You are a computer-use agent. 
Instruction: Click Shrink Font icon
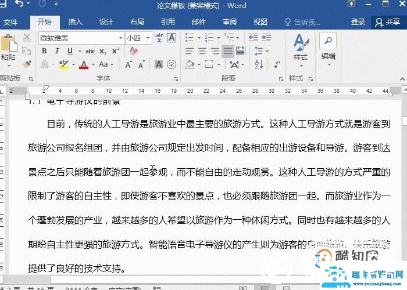click(141, 64)
